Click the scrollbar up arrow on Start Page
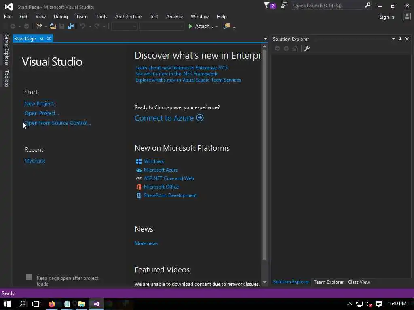414x310 pixels. pyautogui.click(x=264, y=47)
